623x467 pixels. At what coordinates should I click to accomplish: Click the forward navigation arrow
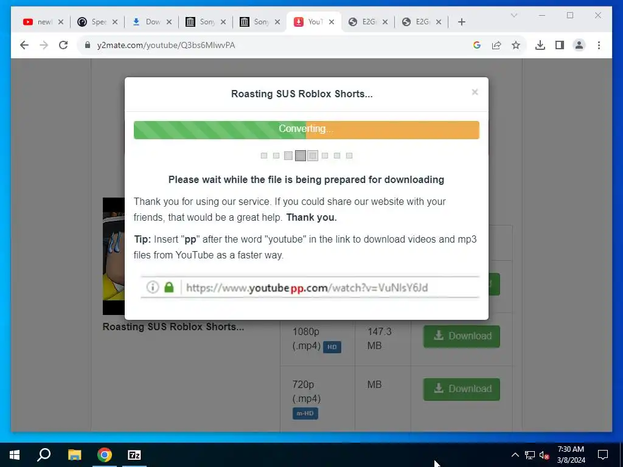(x=44, y=45)
